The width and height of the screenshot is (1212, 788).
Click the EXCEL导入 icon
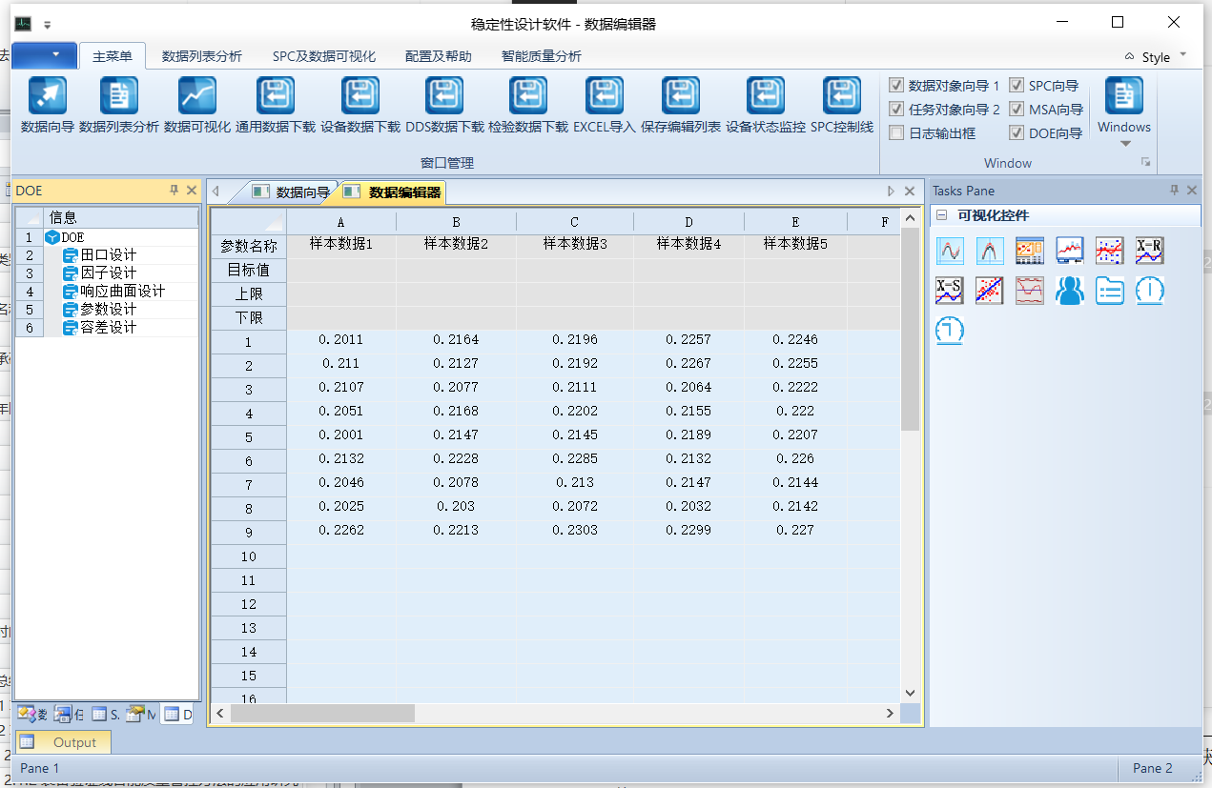[x=604, y=96]
